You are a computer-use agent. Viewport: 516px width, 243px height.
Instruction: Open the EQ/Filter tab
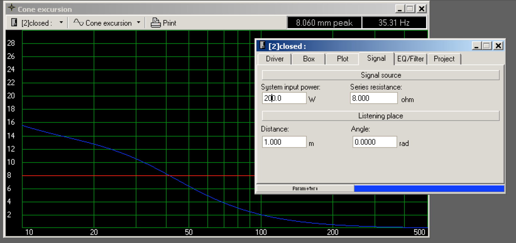click(x=410, y=59)
